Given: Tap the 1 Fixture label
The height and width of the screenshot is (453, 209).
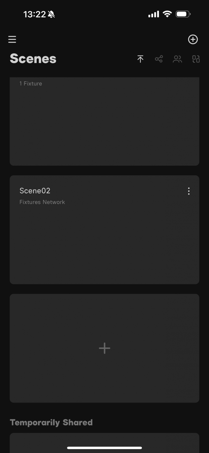Looking at the screenshot, I should 31,84.
